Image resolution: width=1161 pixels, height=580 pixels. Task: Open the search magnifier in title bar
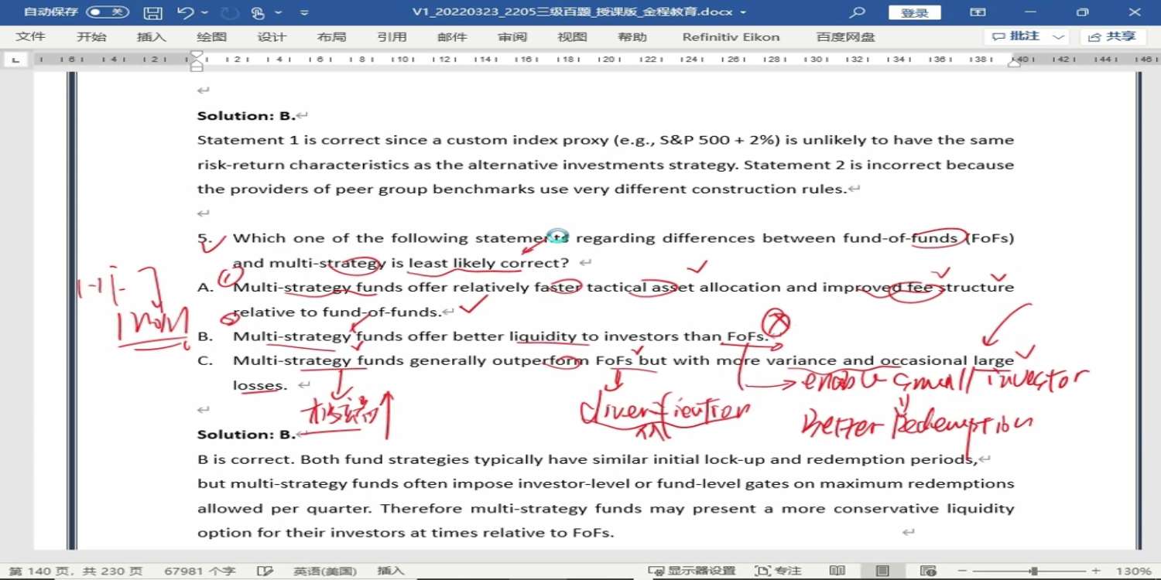[857, 12]
